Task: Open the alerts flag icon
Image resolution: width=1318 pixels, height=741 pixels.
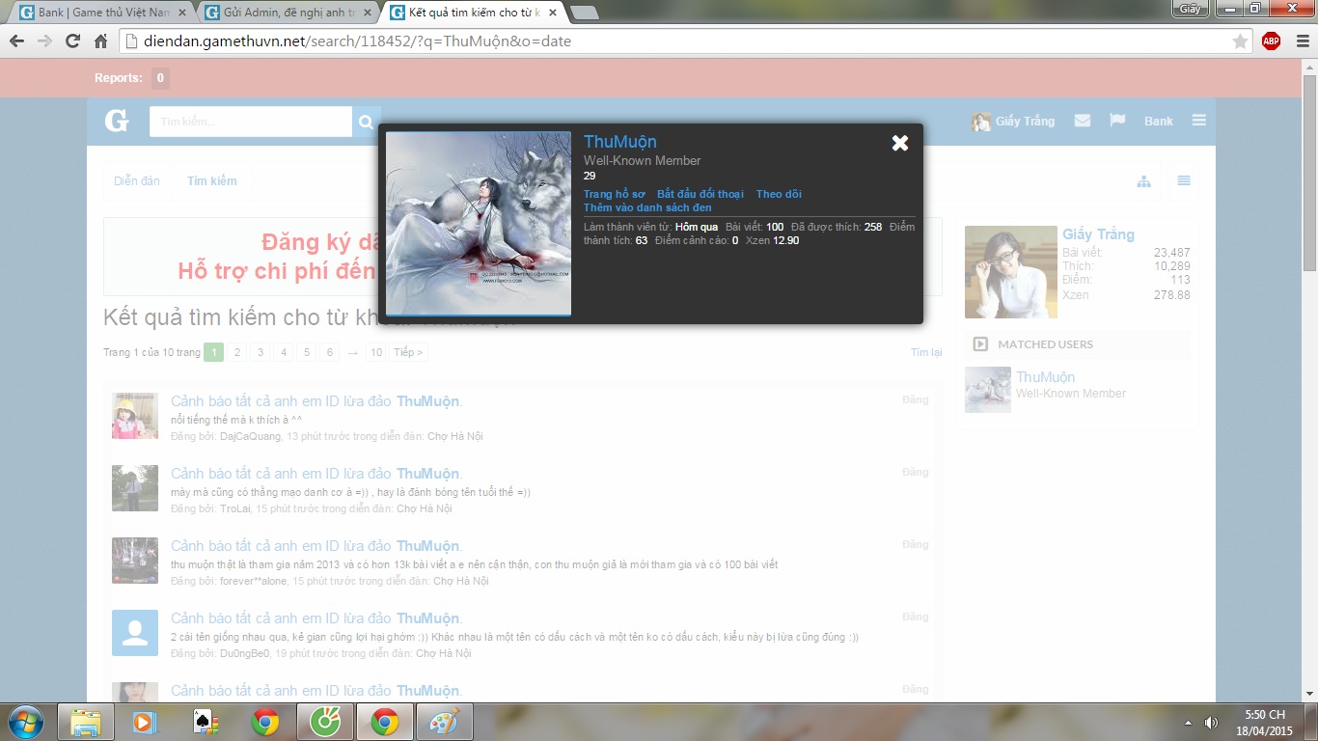Action: (x=1117, y=121)
